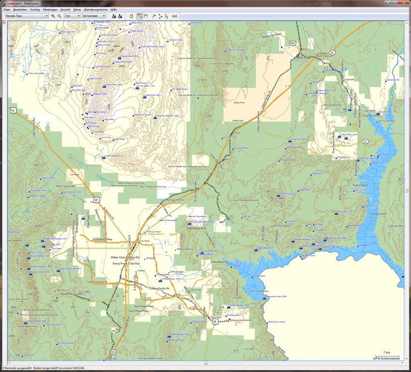The image size is (411, 372).
Task: Choose the waypoint flag tool
Action: 154,16
